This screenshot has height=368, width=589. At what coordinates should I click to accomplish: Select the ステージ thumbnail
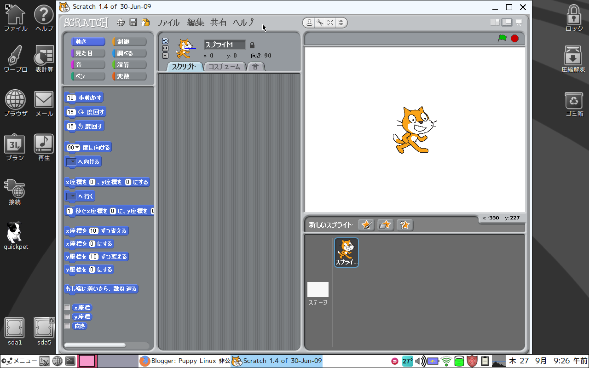coord(318,293)
